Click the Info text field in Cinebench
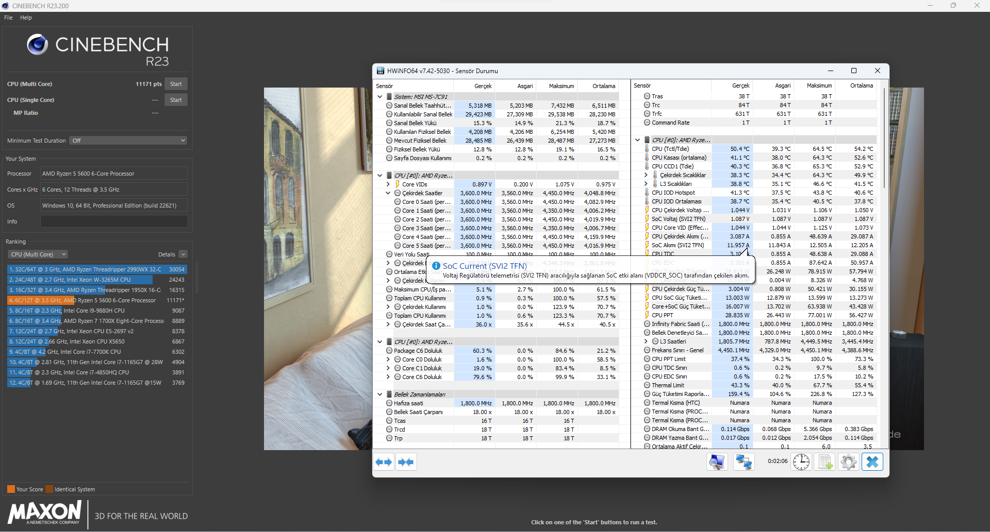 [x=114, y=221]
